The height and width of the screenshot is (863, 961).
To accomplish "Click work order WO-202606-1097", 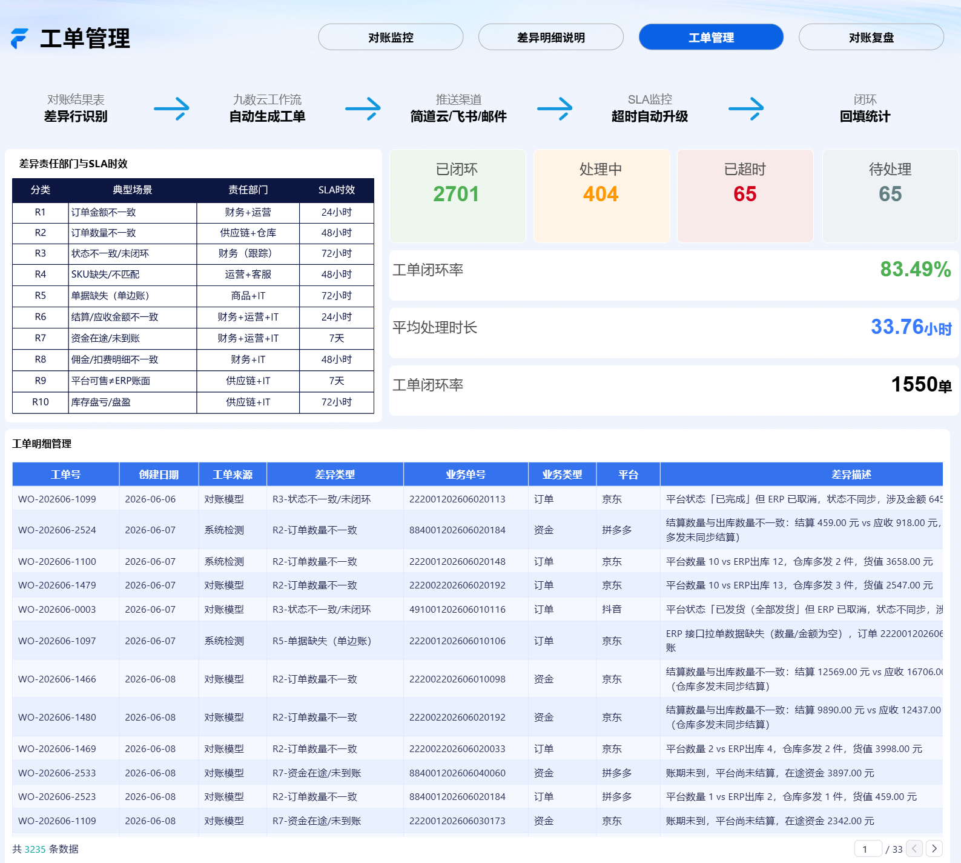I will pos(57,641).
